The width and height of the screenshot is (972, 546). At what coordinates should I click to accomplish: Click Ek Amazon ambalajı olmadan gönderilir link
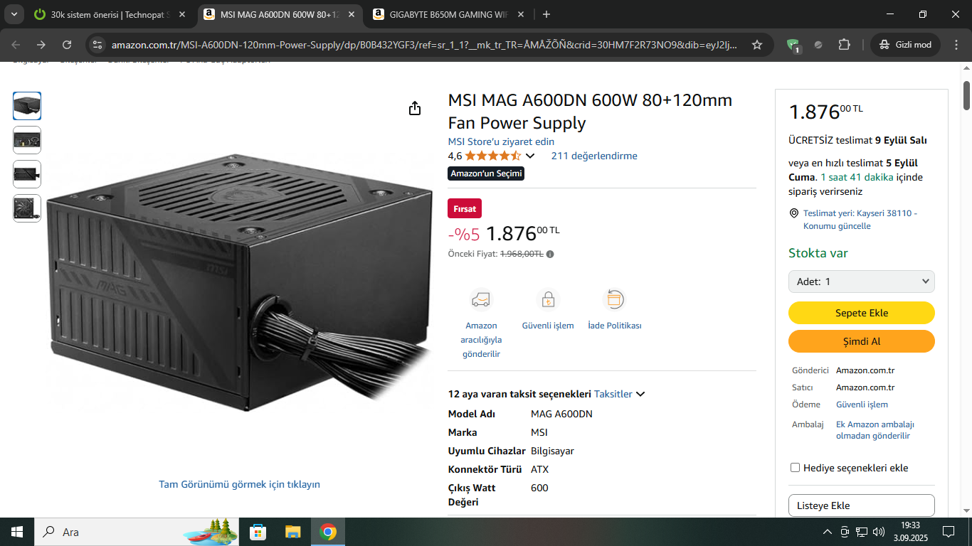[875, 430]
